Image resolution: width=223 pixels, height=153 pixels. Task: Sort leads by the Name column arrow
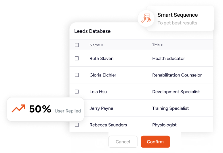(x=102, y=45)
